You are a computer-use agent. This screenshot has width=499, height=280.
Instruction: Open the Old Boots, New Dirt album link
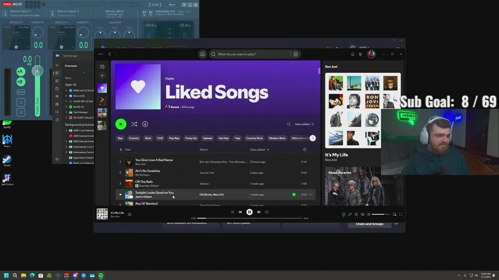tap(212, 194)
